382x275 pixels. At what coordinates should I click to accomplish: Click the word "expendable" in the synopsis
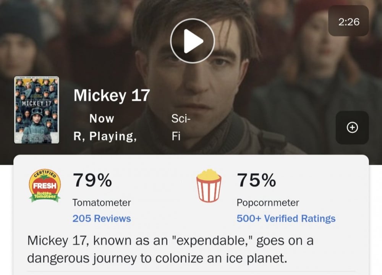tap(212, 241)
